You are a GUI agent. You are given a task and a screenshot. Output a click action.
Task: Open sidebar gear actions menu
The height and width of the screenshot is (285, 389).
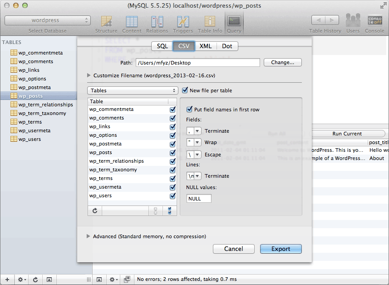pyautogui.click(x=22, y=280)
